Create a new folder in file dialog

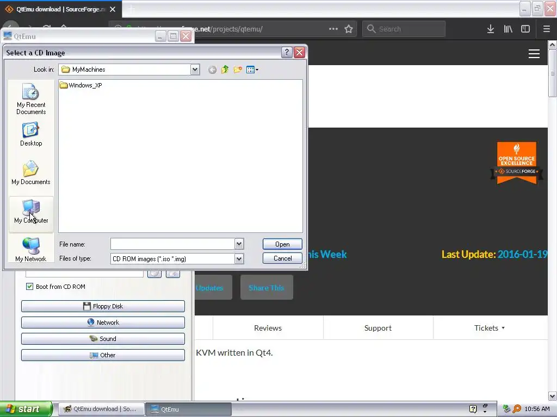[238, 69]
